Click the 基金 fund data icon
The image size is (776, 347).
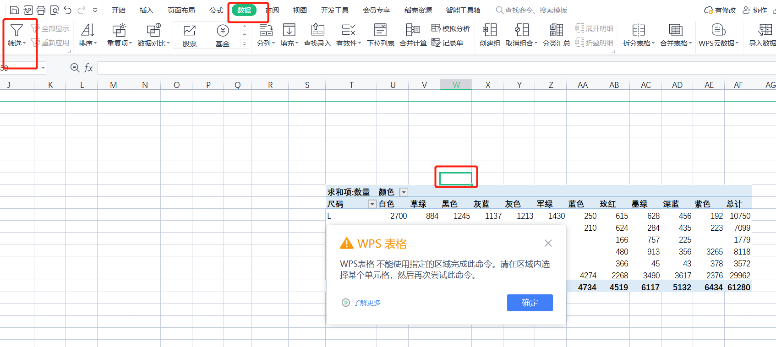coord(223,31)
